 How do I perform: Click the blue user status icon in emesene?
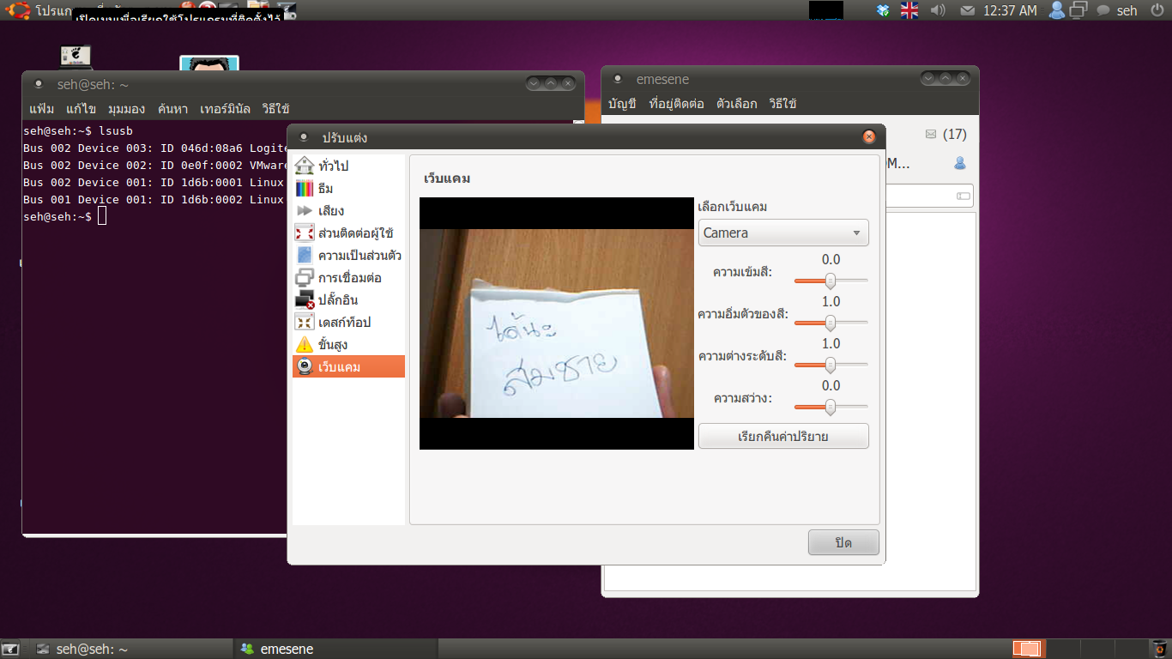pos(960,163)
